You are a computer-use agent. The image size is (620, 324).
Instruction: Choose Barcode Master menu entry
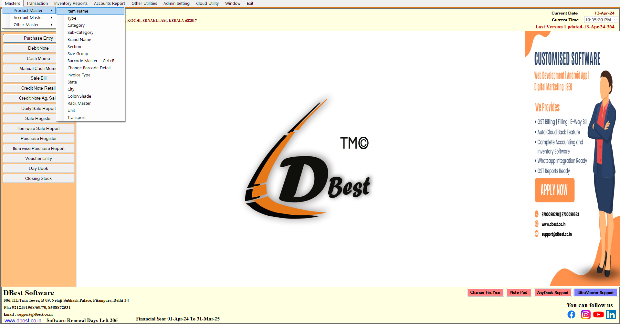pyautogui.click(x=83, y=61)
